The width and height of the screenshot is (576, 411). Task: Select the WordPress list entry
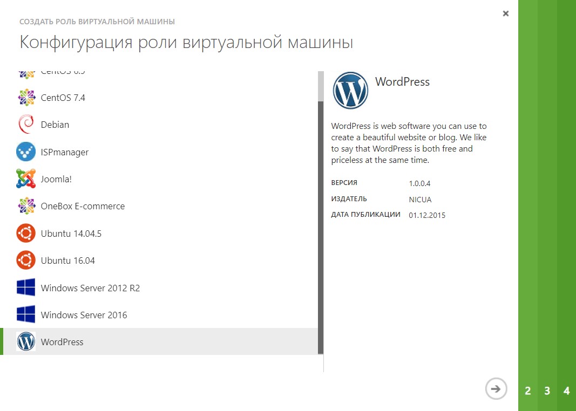159,341
